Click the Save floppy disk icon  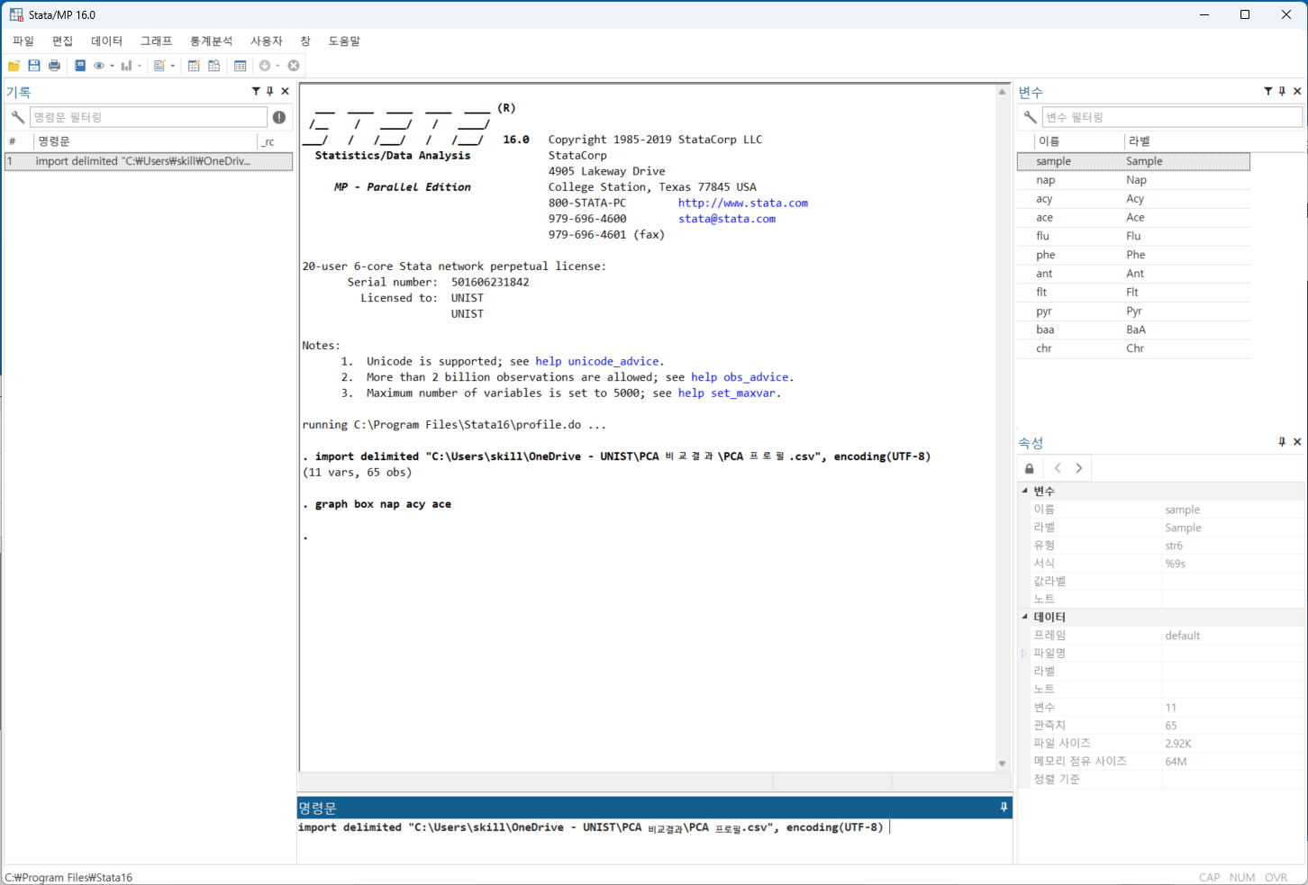[34, 66]
